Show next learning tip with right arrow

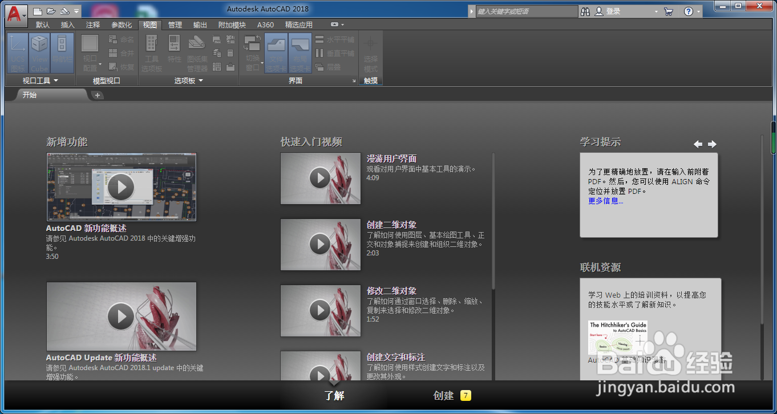coord(712,144)
